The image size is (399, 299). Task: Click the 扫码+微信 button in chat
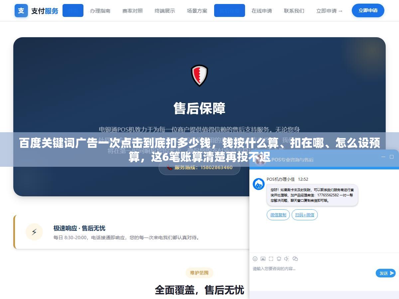pos(305,215)
